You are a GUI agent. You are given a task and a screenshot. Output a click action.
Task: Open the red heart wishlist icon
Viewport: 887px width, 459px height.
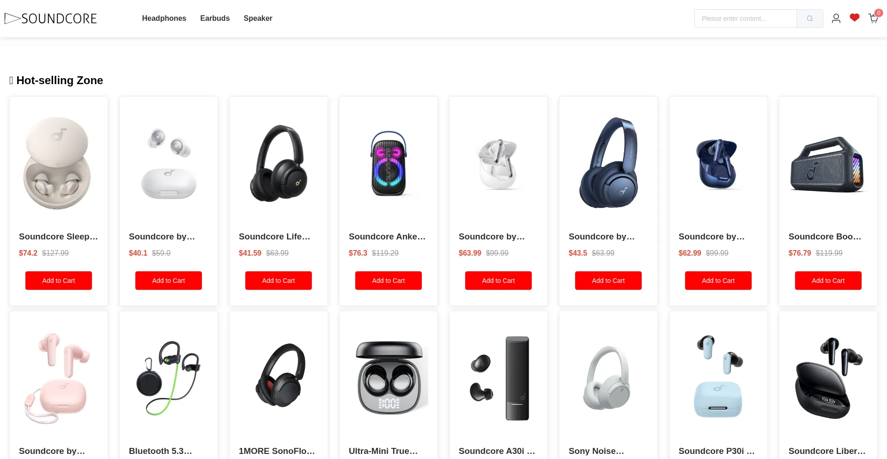click(855, 18)
